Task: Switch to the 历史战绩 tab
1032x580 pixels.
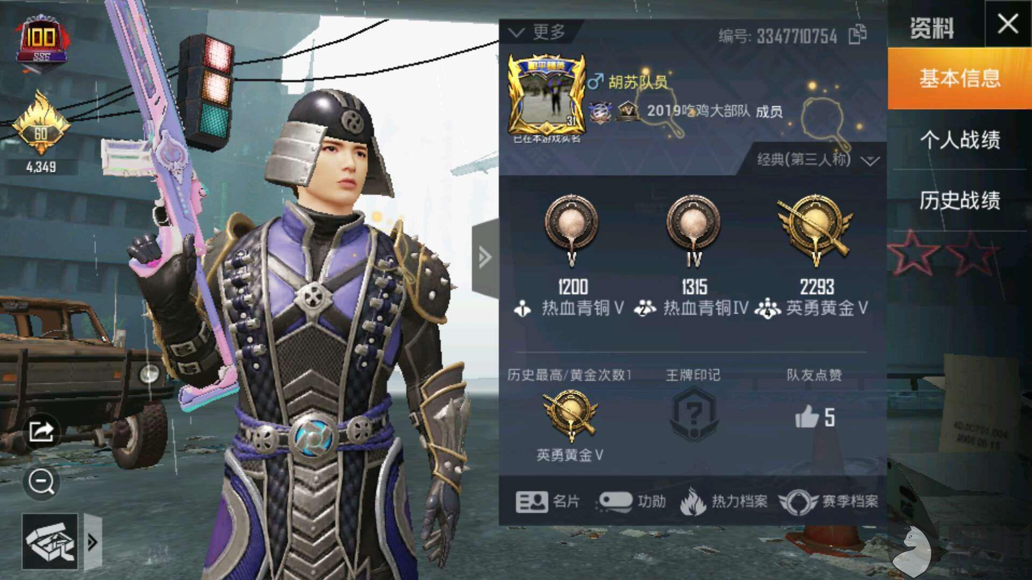Action: pos(960,200)
